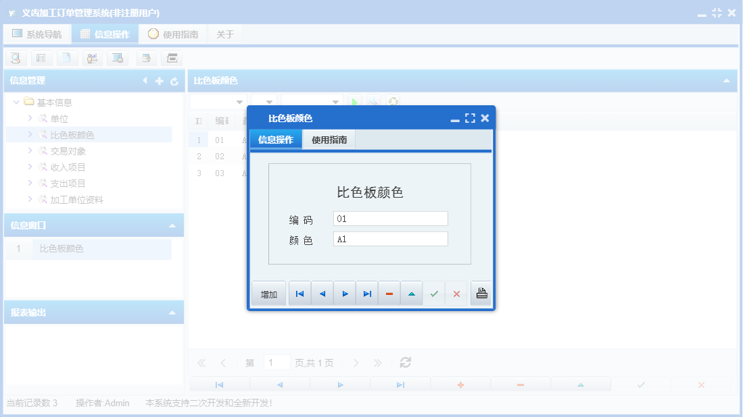Viewport: 743px width, 417px height.
Task: Open the list view icon on the toolbar
Action: (41, 58)
